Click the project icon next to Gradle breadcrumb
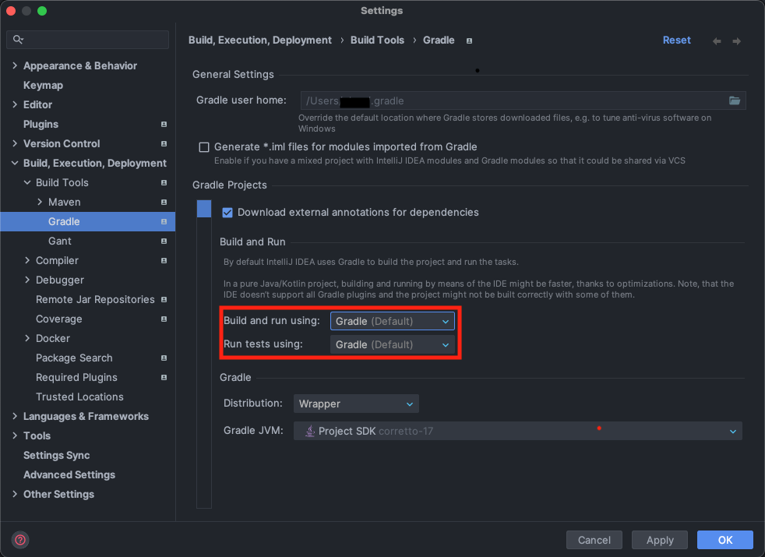765x557 pixels. (469, 41)
